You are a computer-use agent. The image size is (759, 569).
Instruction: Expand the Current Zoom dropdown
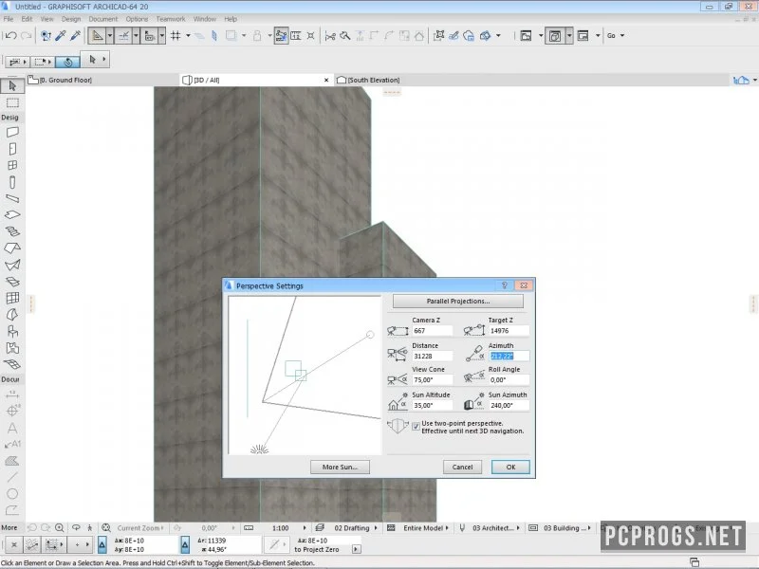pyautogui.click(x=140, y=528)
